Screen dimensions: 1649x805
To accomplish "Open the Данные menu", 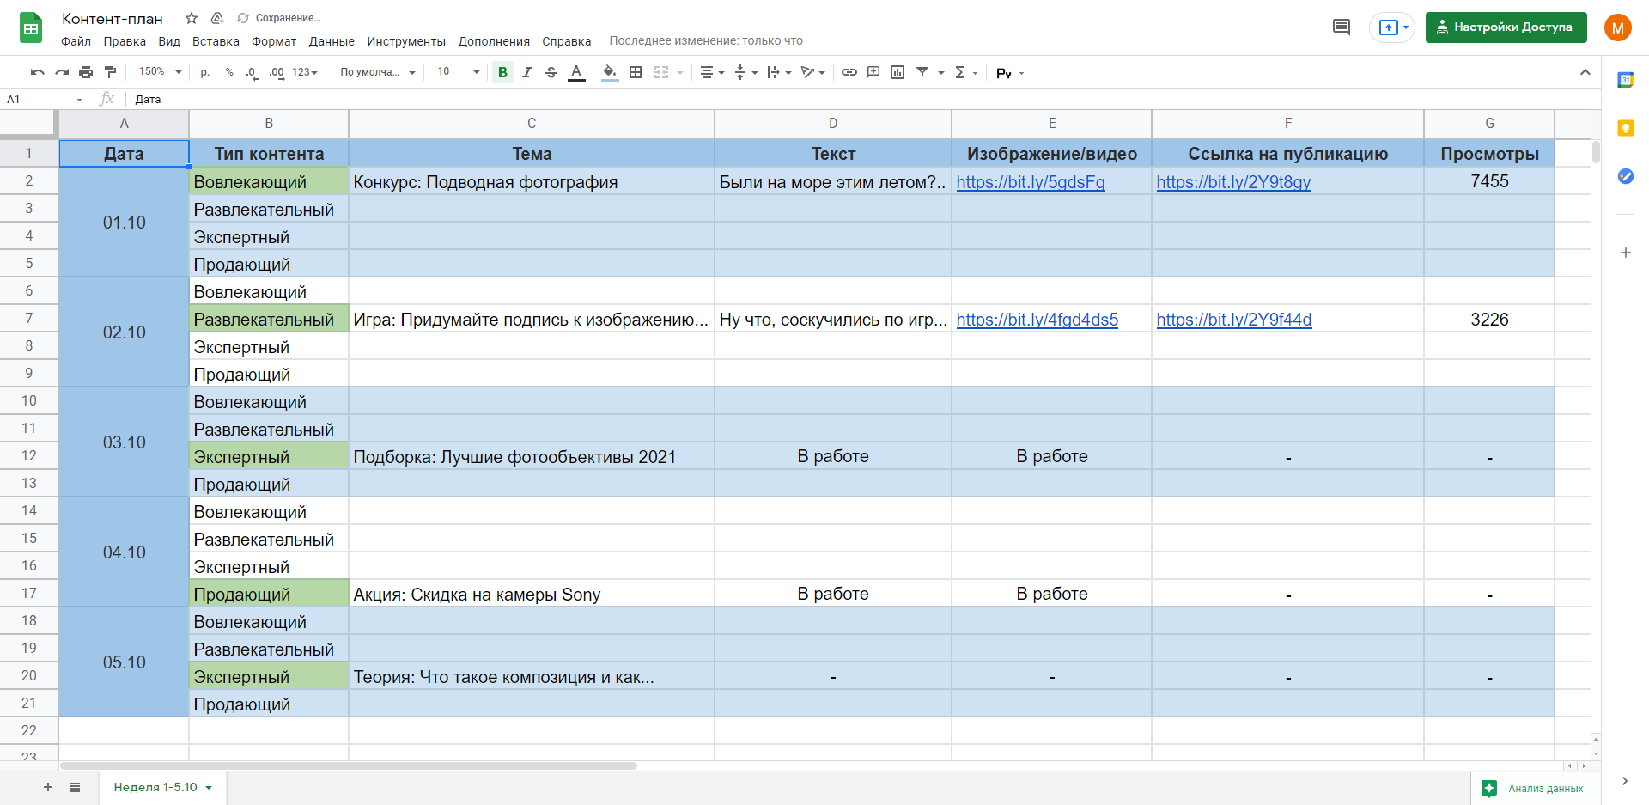I will coord(332,41).
